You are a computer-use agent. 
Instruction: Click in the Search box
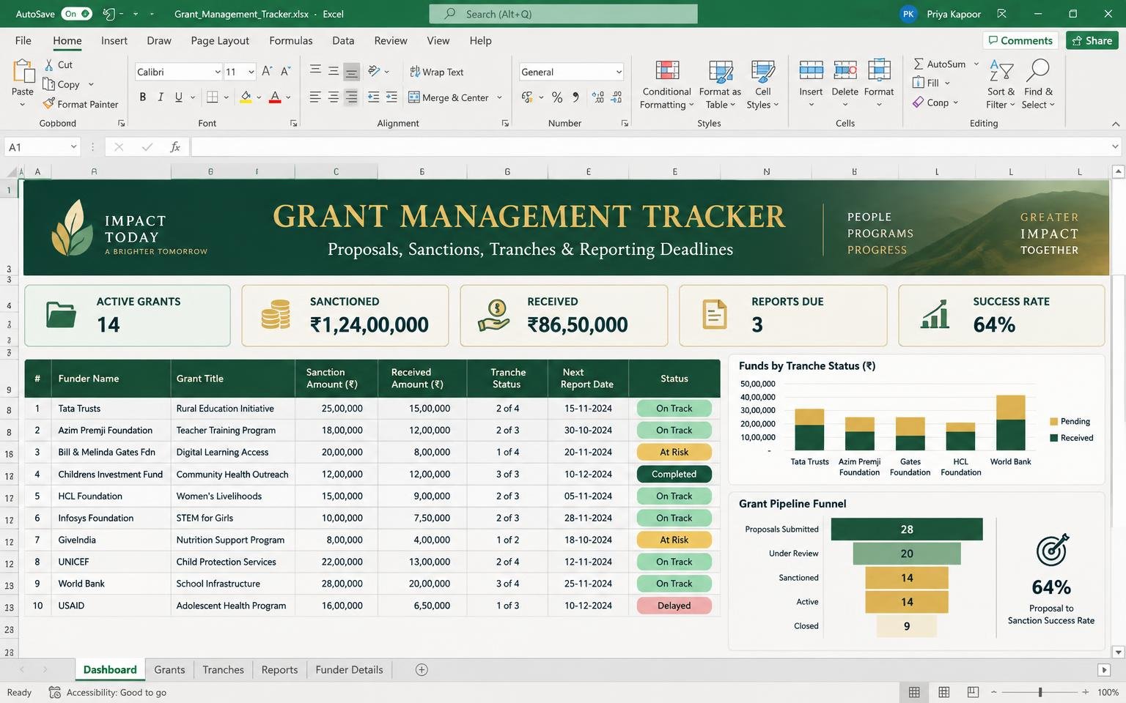(563, 14)
